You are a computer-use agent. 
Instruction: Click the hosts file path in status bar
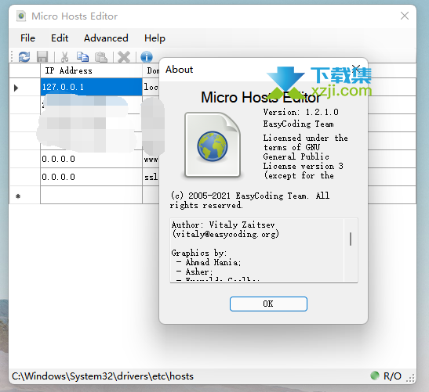click(103, 376)
